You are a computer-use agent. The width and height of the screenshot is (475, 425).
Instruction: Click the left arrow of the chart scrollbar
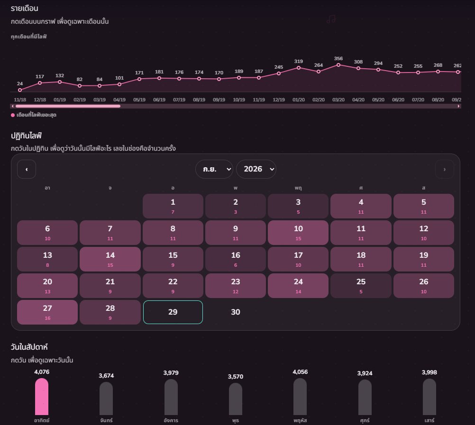pos(12,106)
